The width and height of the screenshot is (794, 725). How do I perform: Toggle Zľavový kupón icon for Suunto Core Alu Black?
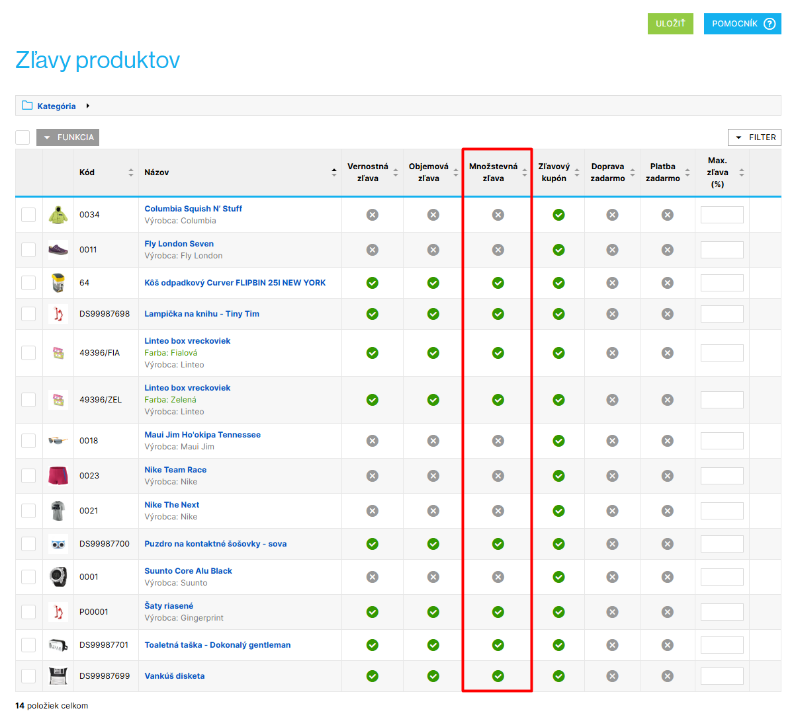click(x=559, y=577)
